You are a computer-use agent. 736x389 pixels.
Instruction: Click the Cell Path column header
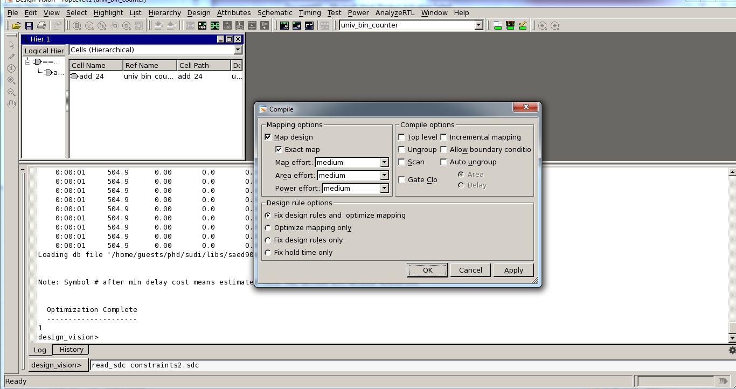click(x=204, y=65)
